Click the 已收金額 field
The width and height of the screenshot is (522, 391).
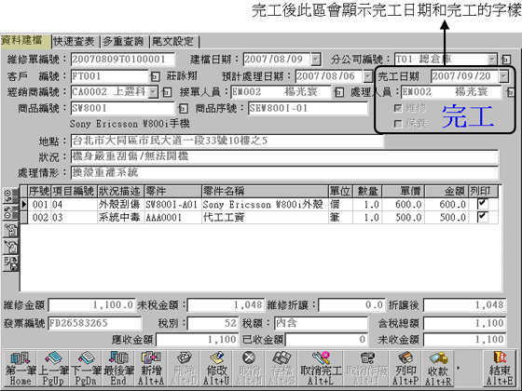click(327, 340)
